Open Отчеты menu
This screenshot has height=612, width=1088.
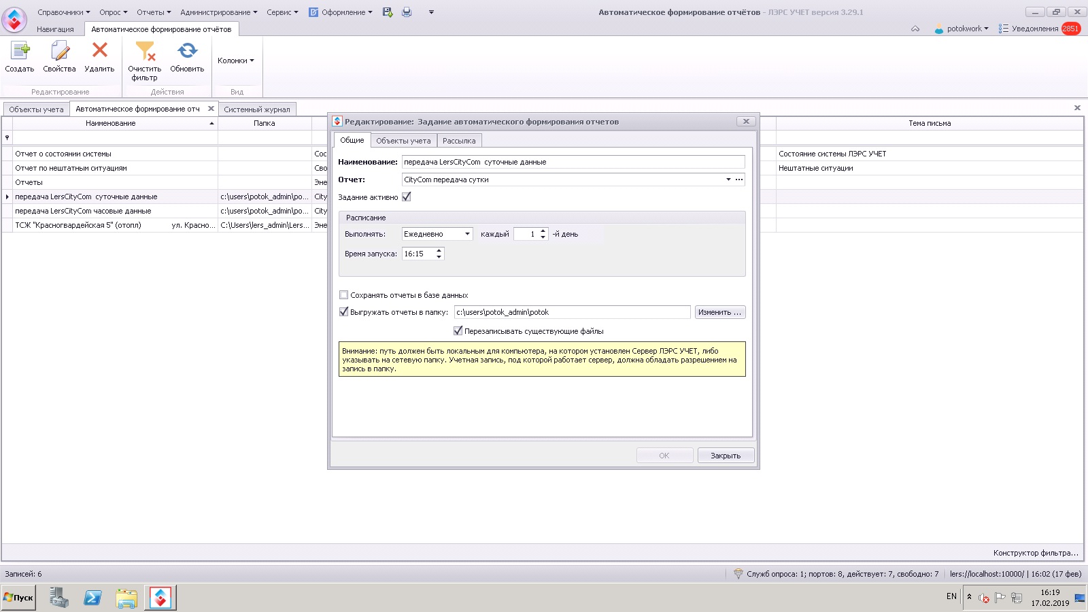click(x=154, y=12)
